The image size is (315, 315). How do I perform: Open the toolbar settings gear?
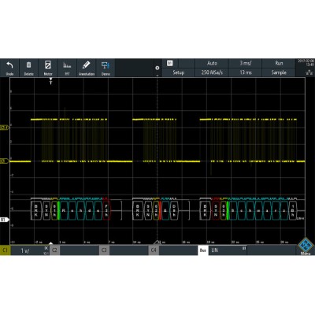pos(157,68)
